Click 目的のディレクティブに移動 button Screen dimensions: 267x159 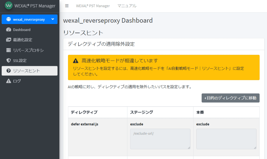[230, 98]
